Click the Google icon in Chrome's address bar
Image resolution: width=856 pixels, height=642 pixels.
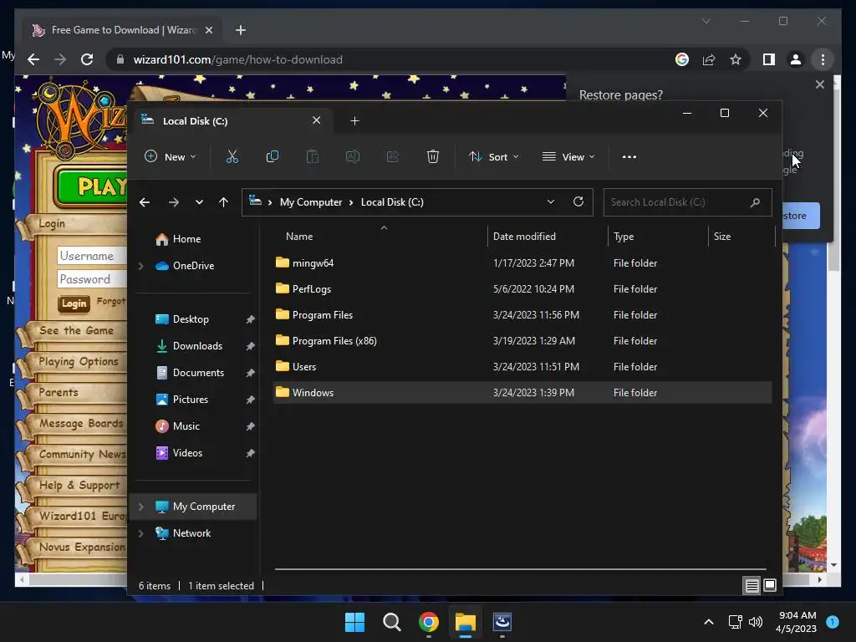(682, 59)
